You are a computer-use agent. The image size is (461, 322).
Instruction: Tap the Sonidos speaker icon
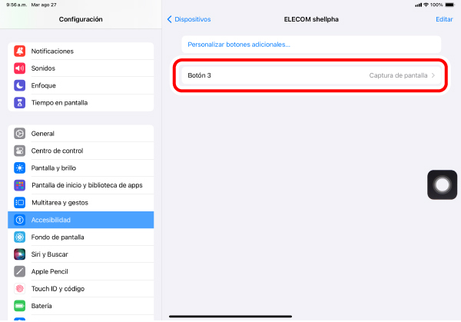pos(20,68)
